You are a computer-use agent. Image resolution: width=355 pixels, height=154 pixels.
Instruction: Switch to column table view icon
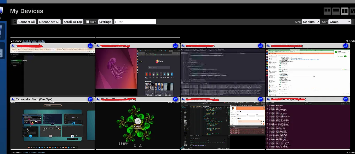pyautogui.click(x=327, y=11)
